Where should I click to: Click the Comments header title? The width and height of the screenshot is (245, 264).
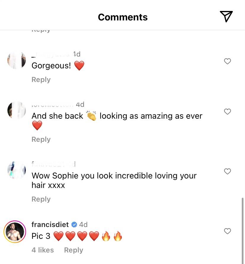(123, 17)
